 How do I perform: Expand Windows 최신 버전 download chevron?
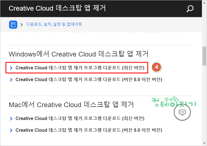(11, 68)
